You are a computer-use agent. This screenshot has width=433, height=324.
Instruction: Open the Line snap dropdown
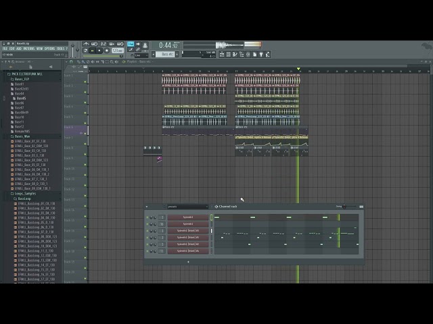[141, 55]
